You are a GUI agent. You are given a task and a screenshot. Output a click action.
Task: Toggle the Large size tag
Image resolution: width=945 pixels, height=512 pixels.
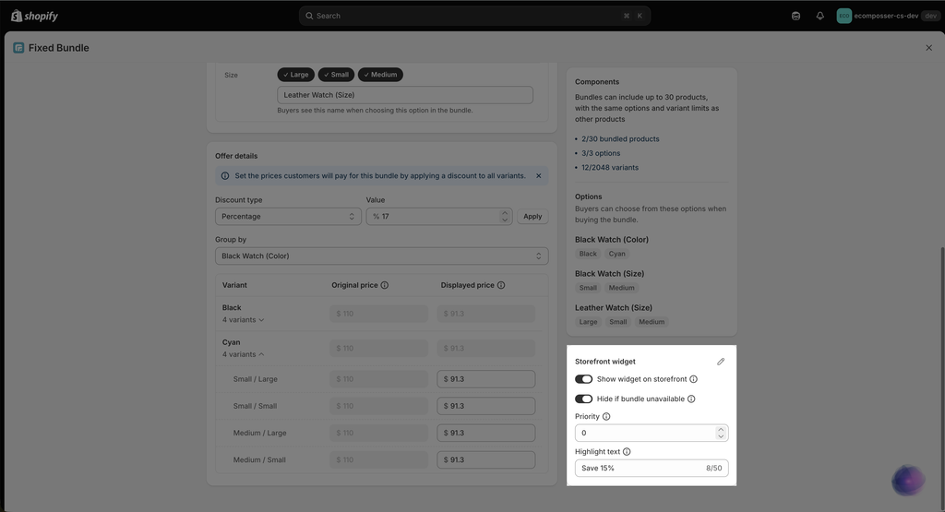point(296,75)
